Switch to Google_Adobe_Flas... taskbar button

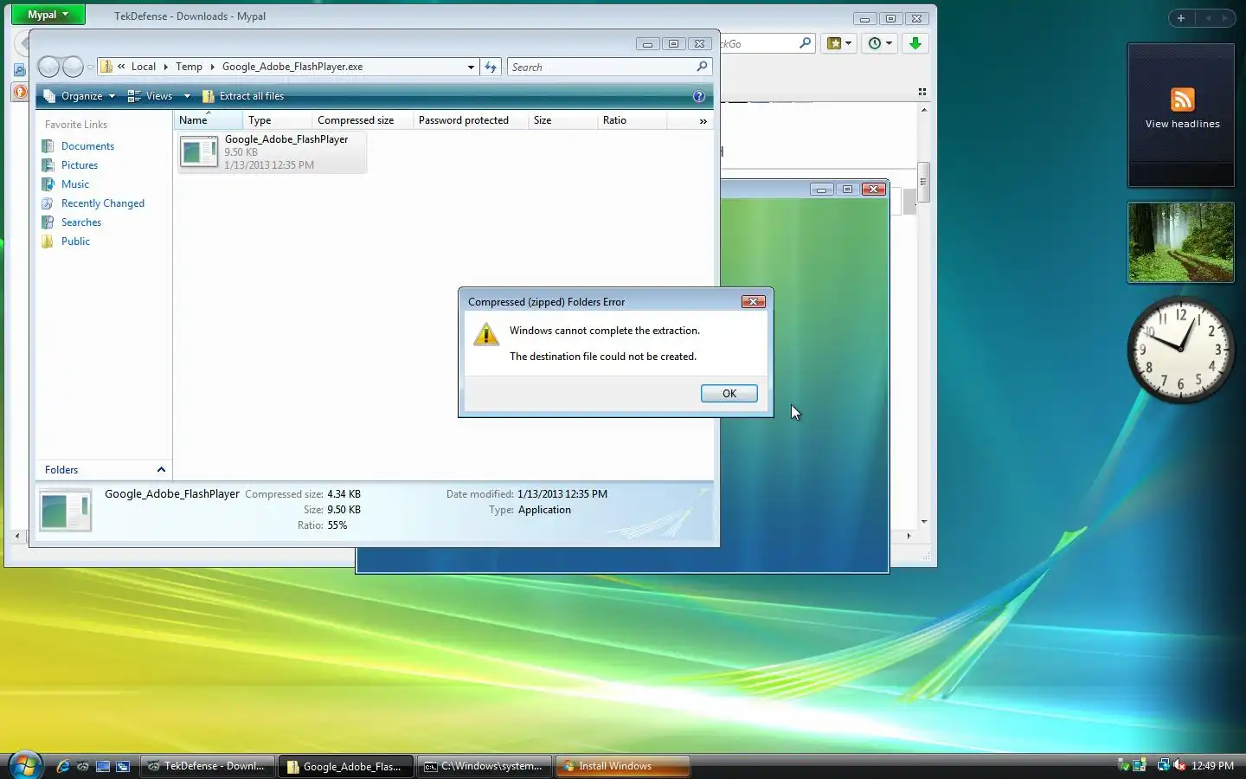(x=345, y=766)
